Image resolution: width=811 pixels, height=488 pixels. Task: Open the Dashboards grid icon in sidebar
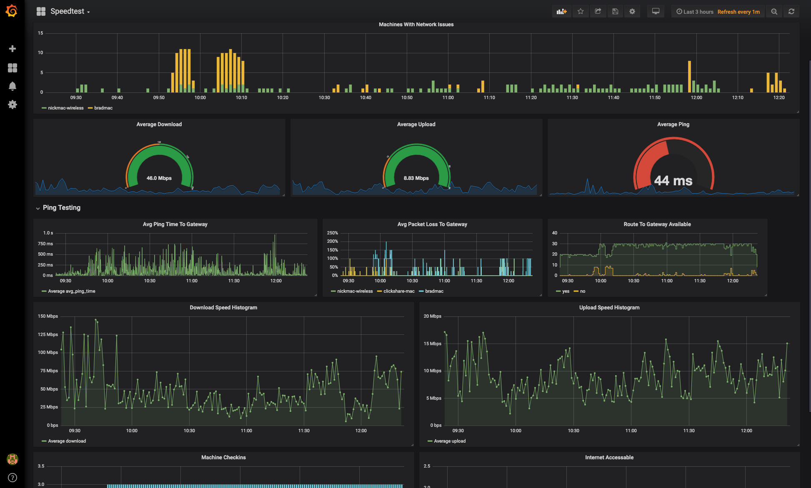pos(13,68)
